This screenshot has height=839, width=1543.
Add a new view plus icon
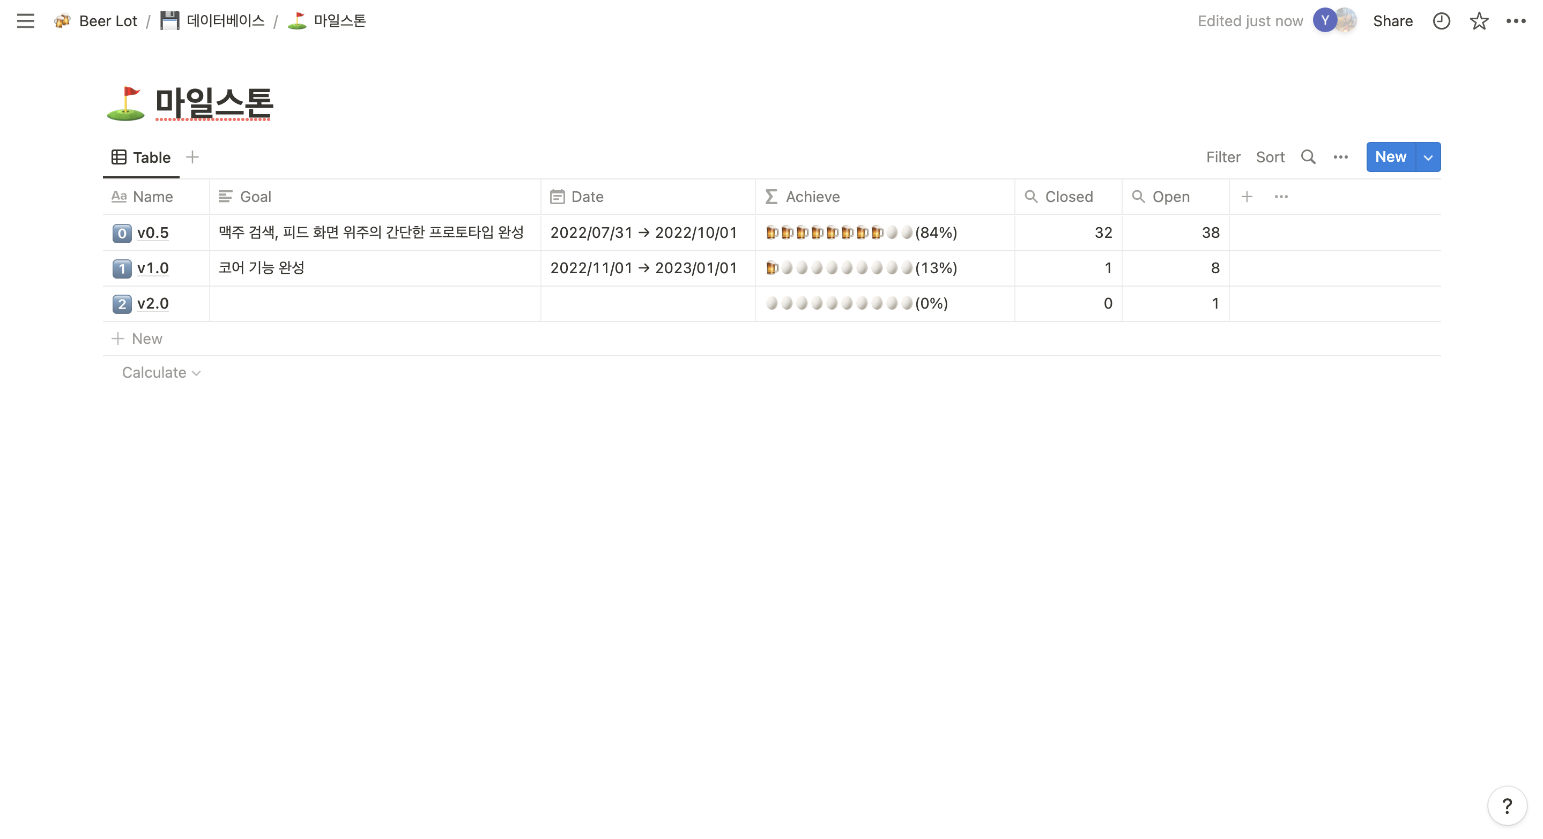click(192, 157)
